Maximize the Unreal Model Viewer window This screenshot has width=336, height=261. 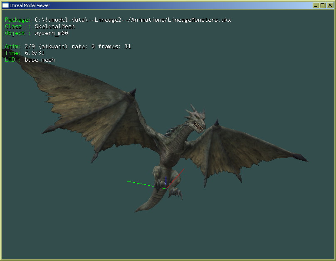pyautogui.click(x=323, y=5)
